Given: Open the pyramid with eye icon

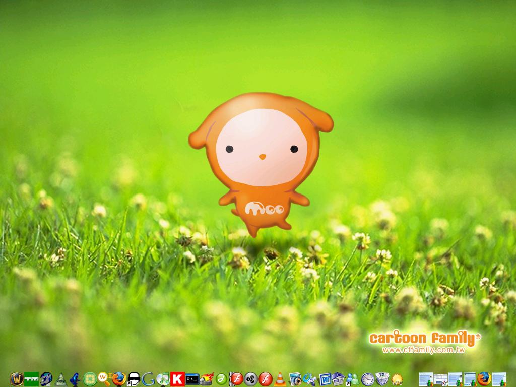Looking at the screenshot, I should click(x=60, y=379).
